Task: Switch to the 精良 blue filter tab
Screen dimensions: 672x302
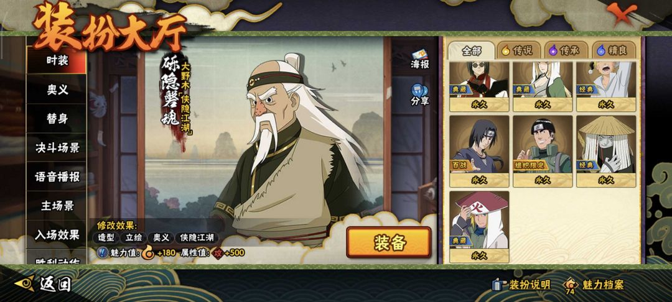Action: [x=613, y=50]
